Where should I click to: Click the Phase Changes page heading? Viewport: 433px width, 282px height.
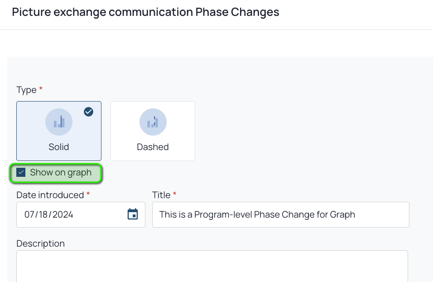[145, 12]
